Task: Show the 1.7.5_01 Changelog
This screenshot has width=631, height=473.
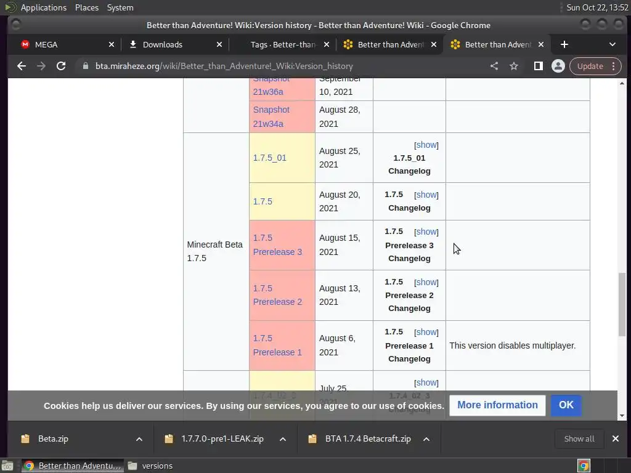Action: (x=426, y=145)
